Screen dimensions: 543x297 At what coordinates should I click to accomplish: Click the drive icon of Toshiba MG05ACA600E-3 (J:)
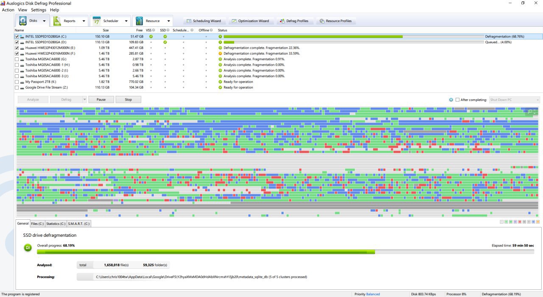(x=22, y=76)
